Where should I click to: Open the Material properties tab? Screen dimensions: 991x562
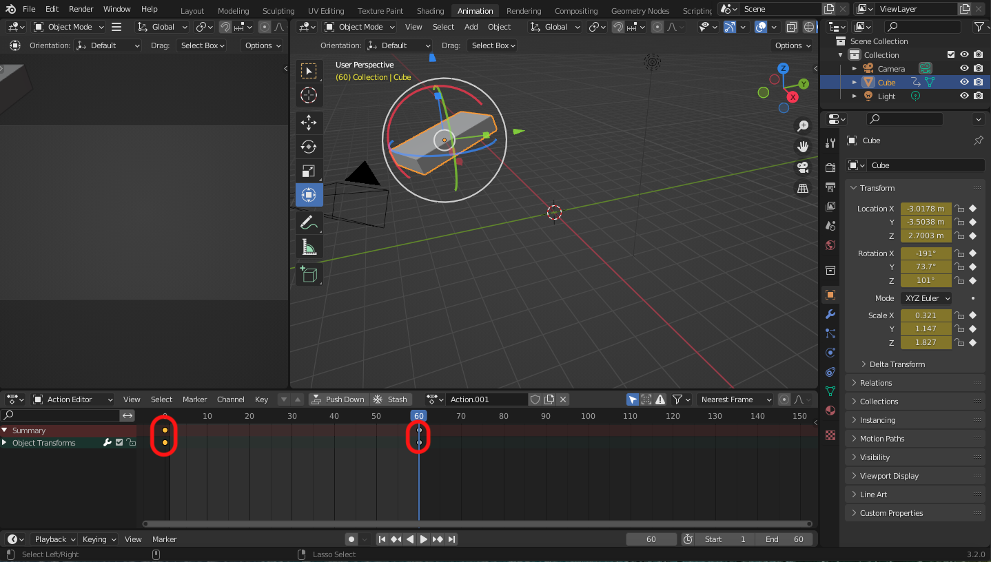pos(830,410)
